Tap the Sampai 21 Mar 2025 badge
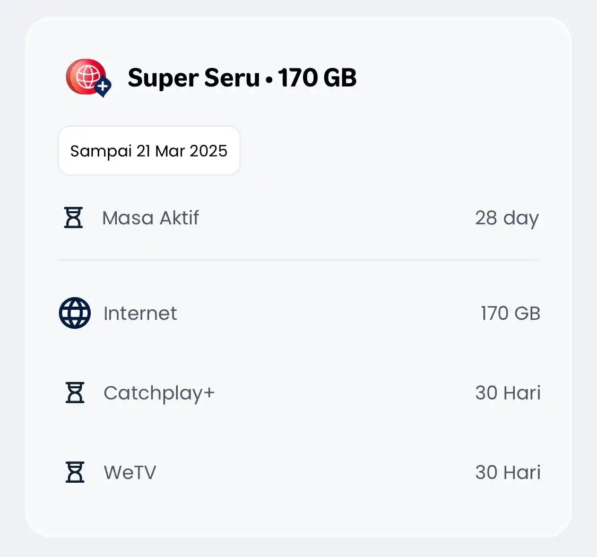 [149, 151]
